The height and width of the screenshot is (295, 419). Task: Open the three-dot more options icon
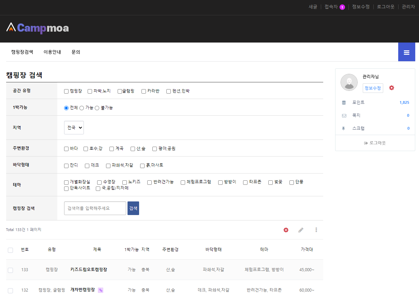point(316,230)
